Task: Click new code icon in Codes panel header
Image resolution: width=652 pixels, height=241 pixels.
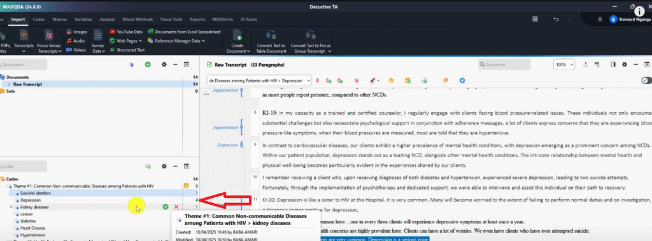Action: (x=148, y=166)
